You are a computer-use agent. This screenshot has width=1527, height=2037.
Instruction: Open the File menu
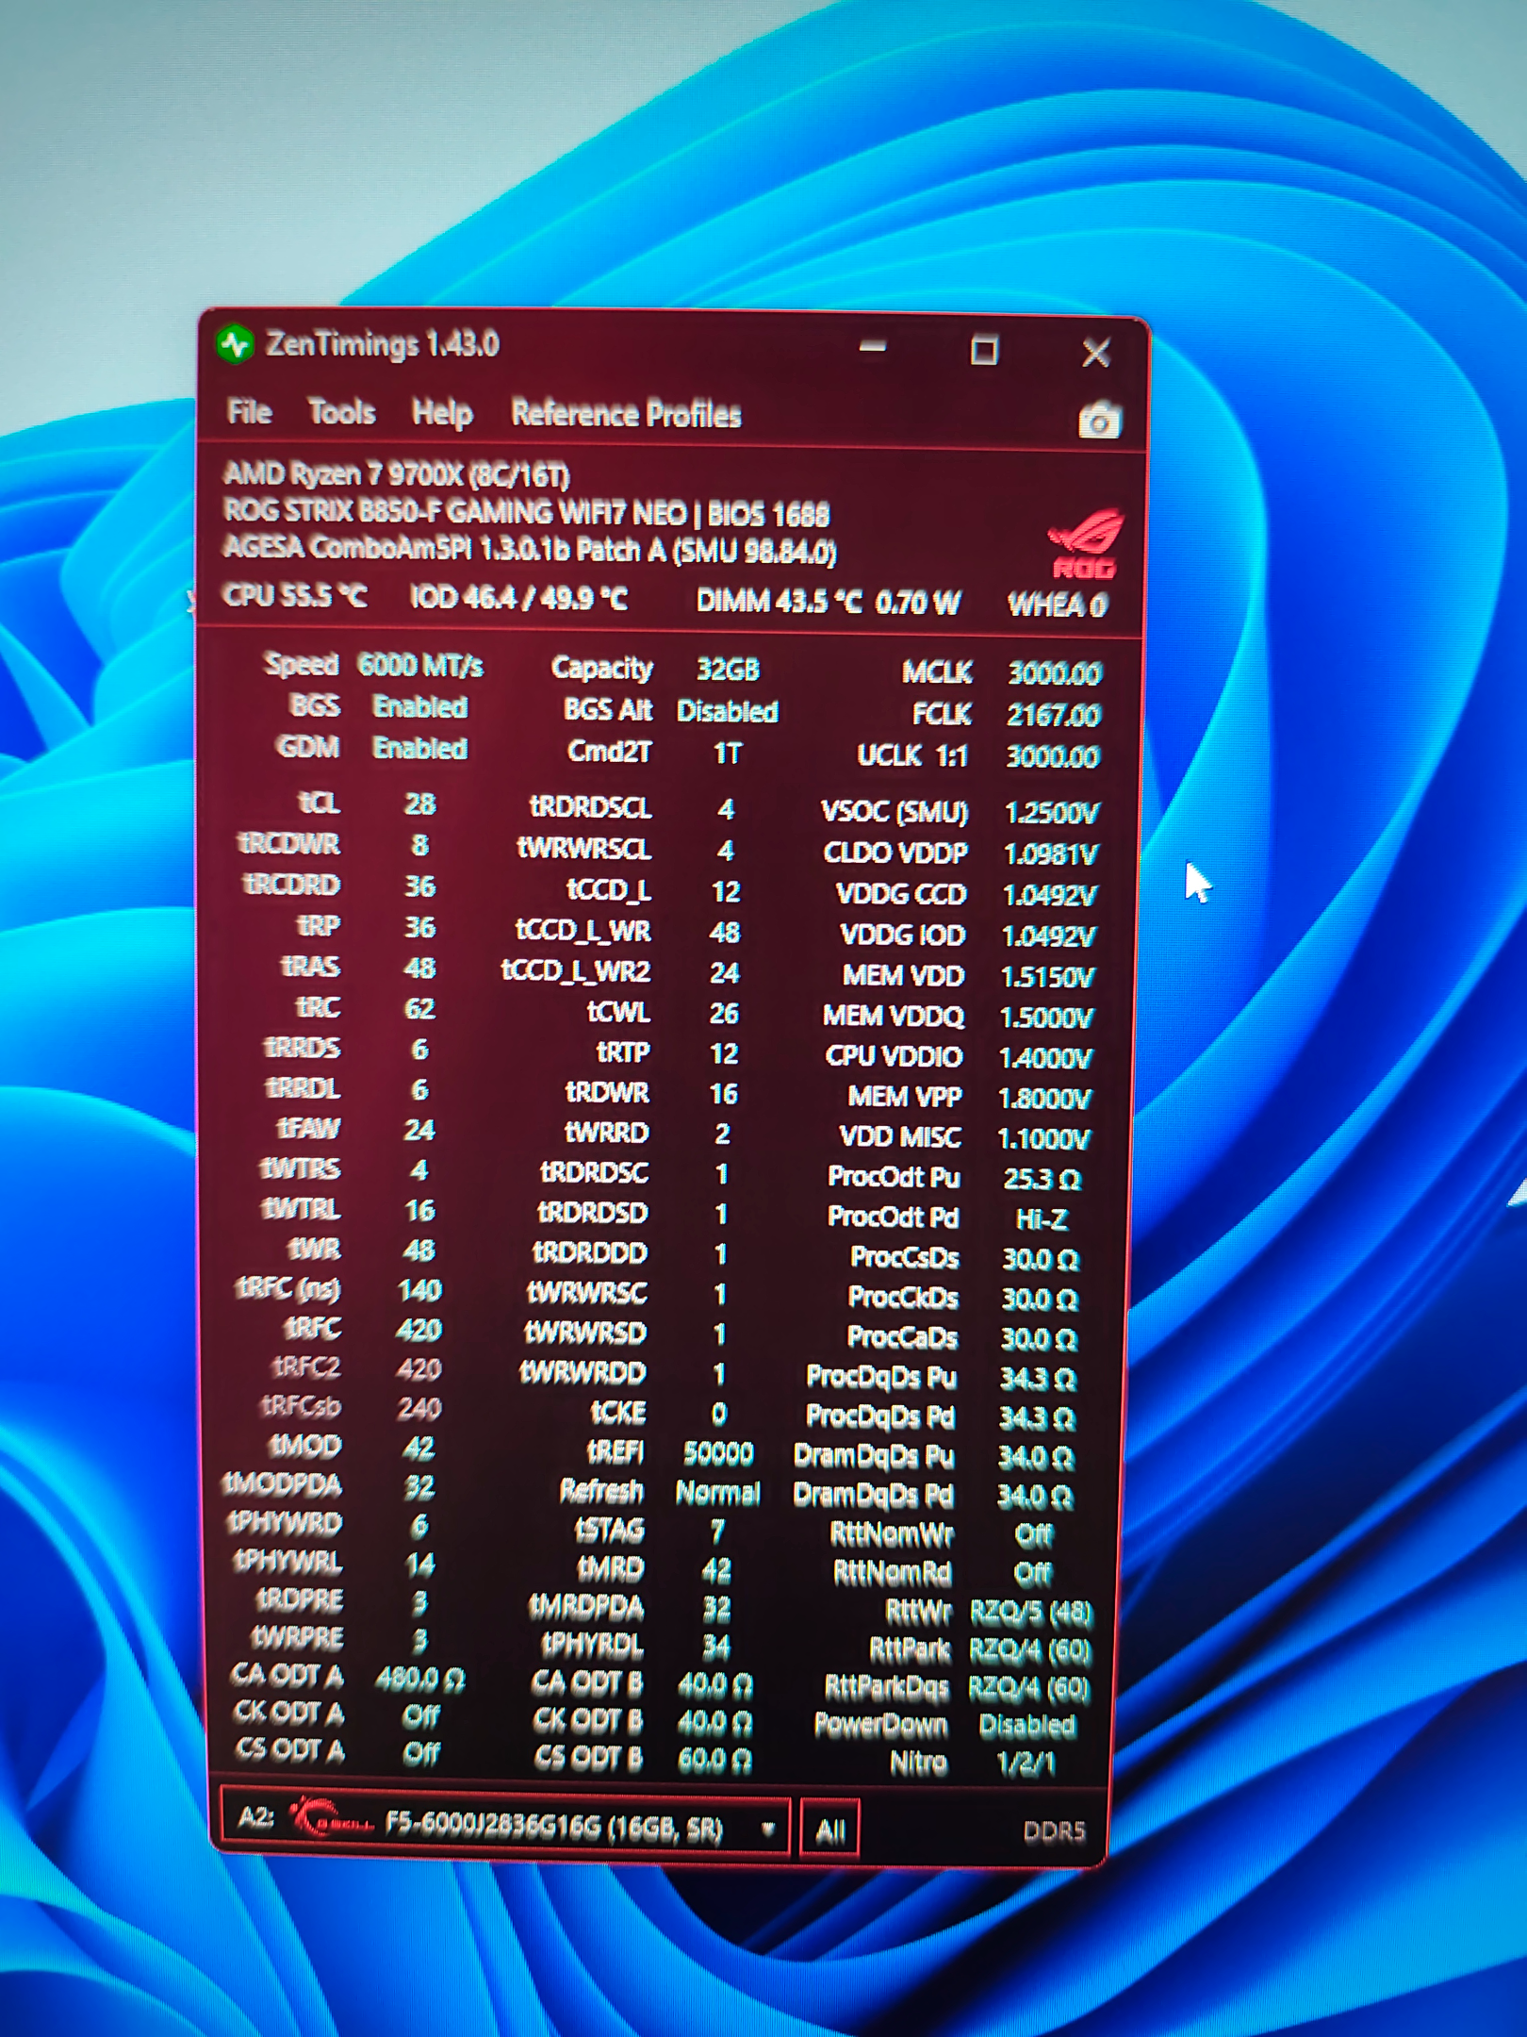coord(250,411)
